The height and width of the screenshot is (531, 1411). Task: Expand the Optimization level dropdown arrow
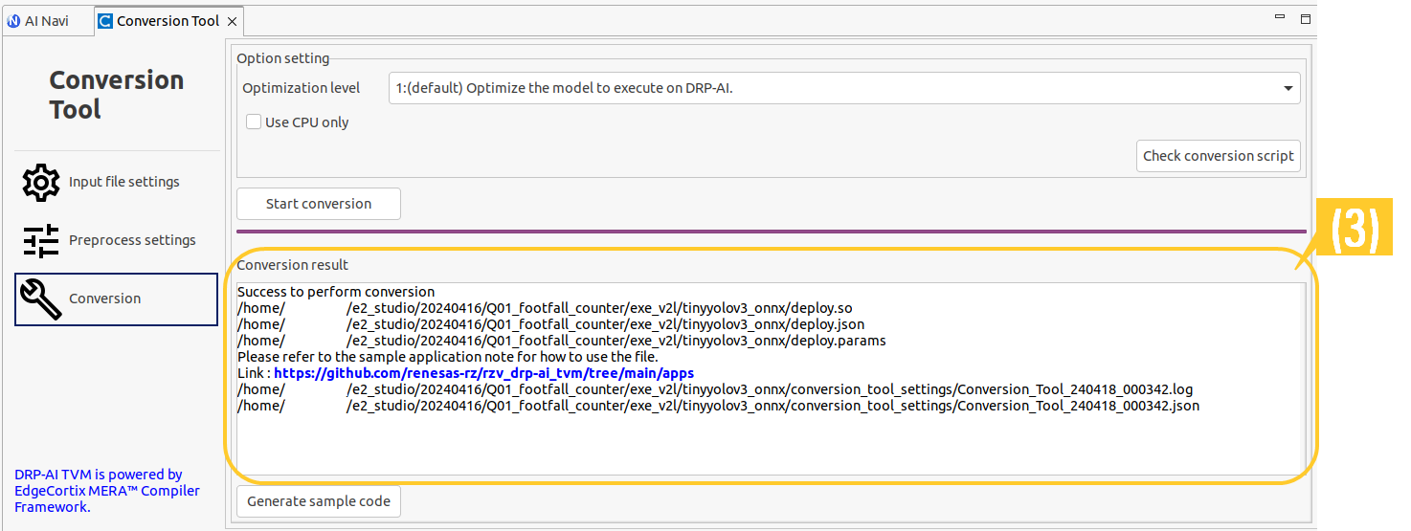[x=1288, y=89]
